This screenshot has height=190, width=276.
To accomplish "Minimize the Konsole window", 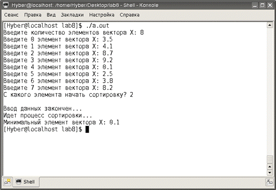I will point(255,5).
